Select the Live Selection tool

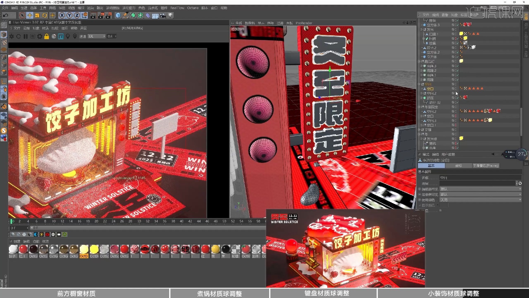pos(22,15)
